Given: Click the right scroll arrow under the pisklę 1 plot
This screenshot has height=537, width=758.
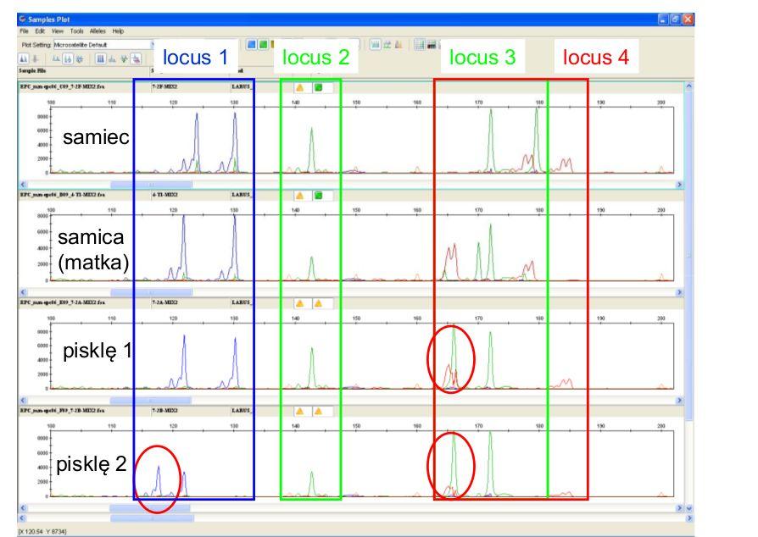Looking at the screenshot, I should tap(680, 401).
